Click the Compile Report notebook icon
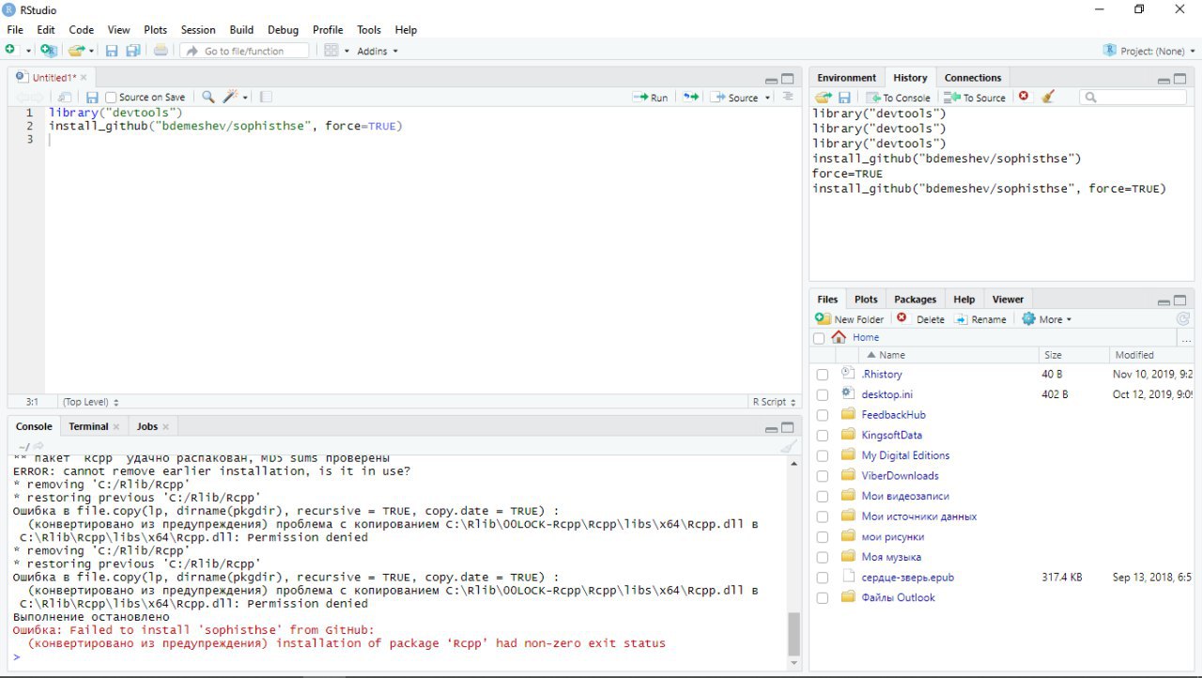The width and height of the screenshot is (1202, 678). (266, 98)
